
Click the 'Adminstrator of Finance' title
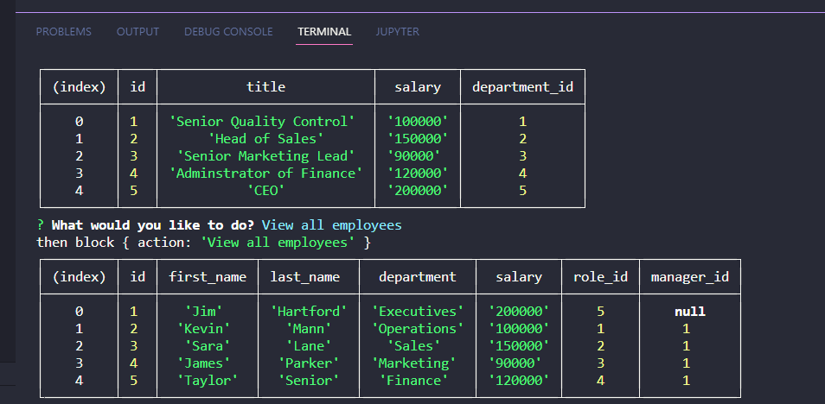tap(265, 174)
